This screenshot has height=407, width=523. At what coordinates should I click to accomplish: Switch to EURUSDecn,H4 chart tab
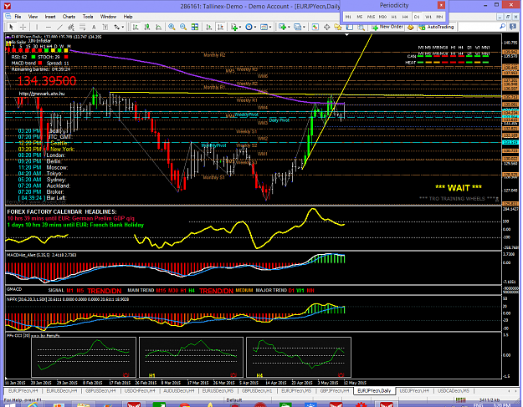61,390
